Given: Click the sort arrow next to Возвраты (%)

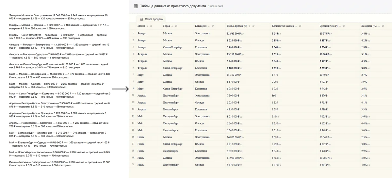Looking at the screenshot, I should click(379, 26).
